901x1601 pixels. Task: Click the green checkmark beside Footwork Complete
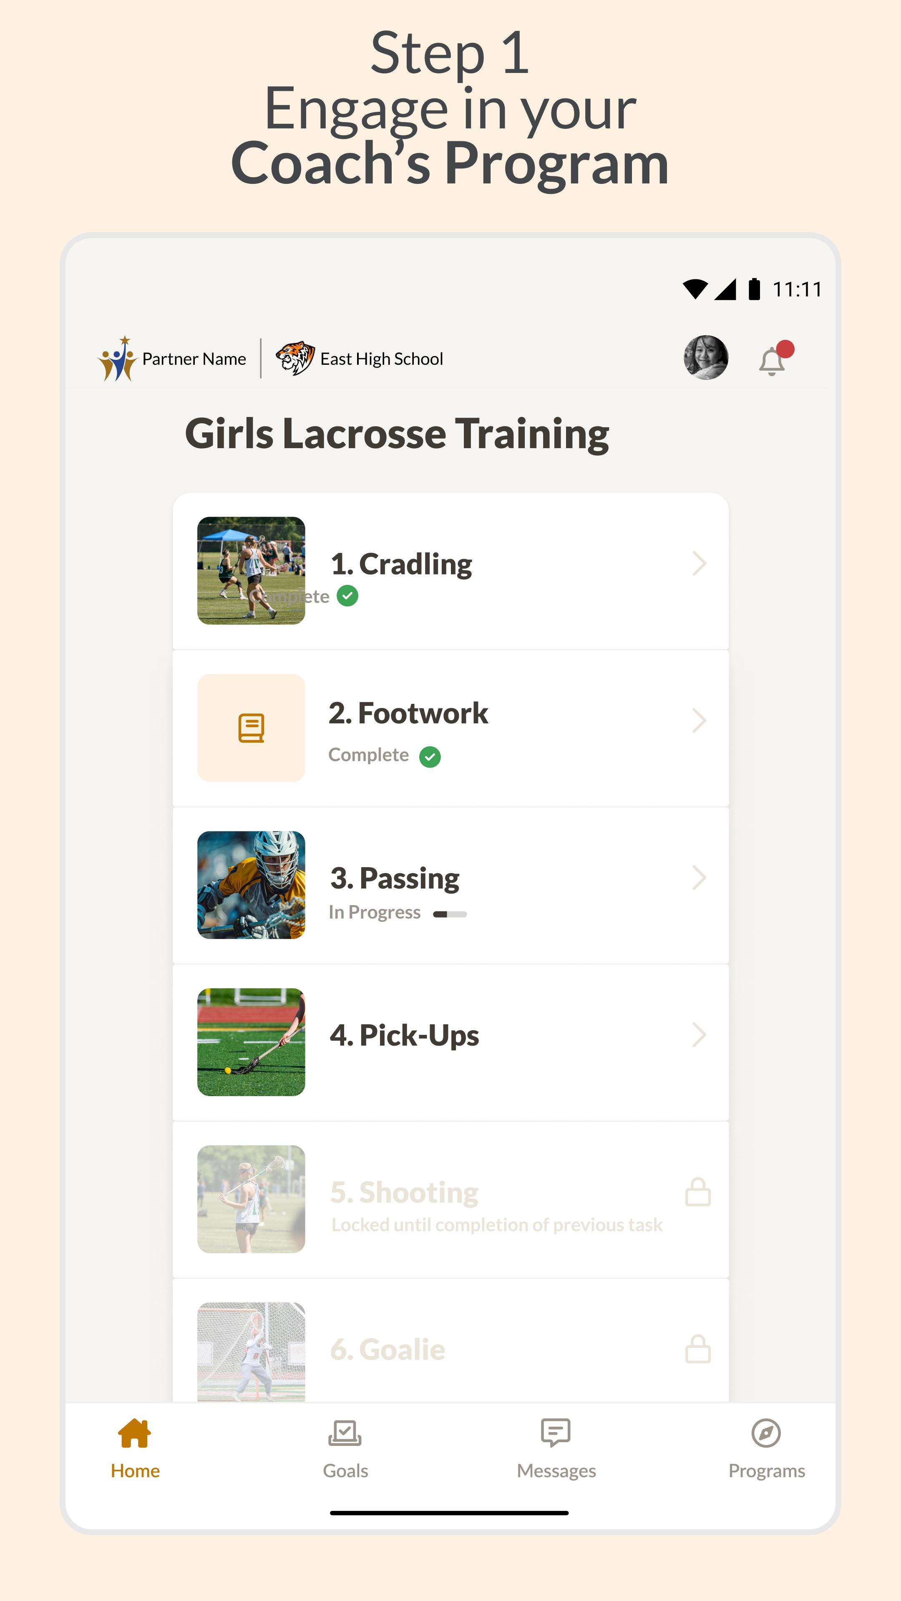click(x=430, y=757)
